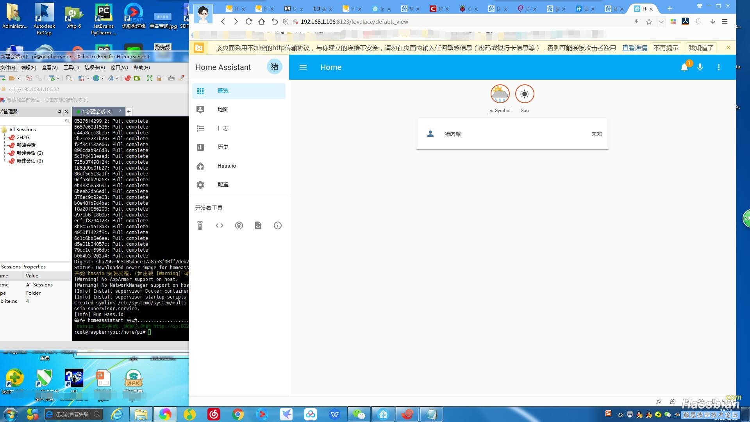
Task: Toggle Xshell full screen icon
Action: [x=150, y=79]
